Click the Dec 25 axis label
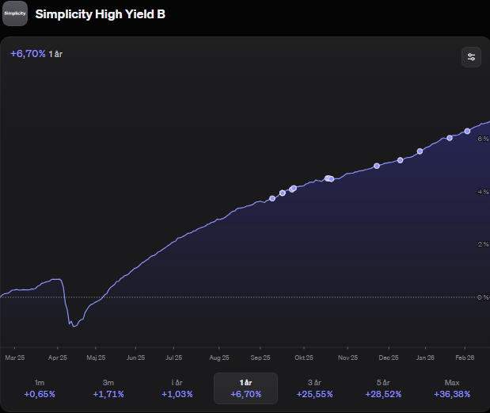The height and width of the screenshot is (413, 490). 389,358
